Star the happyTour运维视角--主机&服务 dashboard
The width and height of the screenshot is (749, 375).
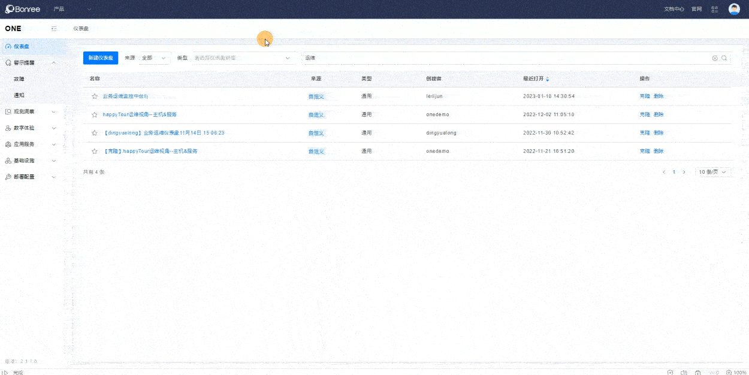click(94, 114)
